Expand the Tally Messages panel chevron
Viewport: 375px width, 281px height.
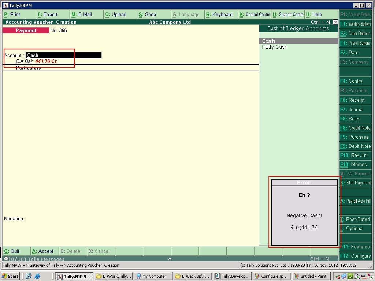(x=170, y=259)
